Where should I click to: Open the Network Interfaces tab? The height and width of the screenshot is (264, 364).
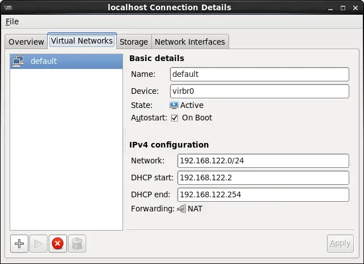coord(190,42)
